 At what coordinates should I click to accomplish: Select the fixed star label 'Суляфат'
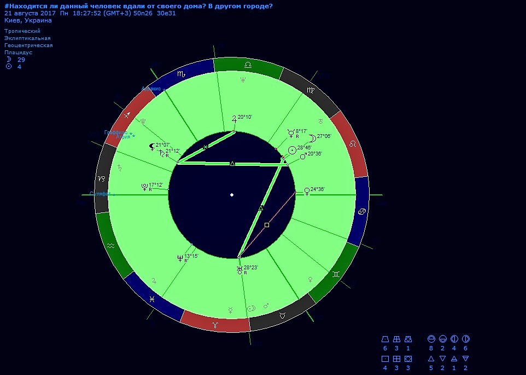(x=100, y=194)
